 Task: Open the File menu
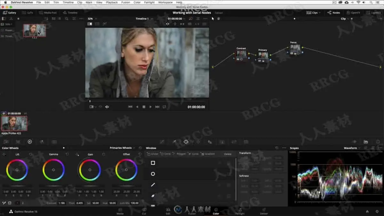coord(38,2)
